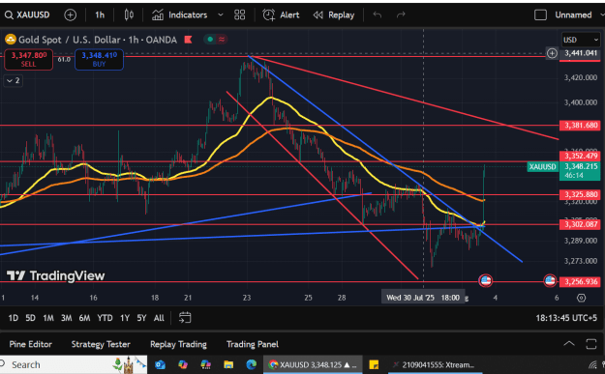This screenshot has width=605, height=374.
Task: Maximize the bottom panel icon
Action: (591, 344)
